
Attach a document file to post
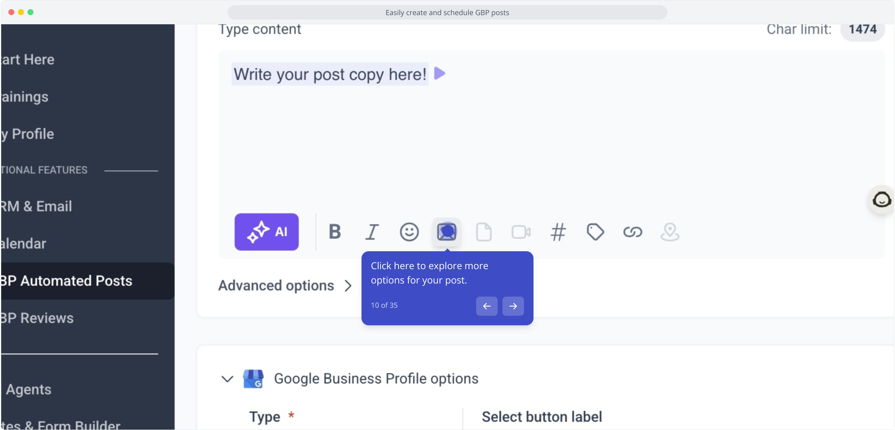pos(484,232)
